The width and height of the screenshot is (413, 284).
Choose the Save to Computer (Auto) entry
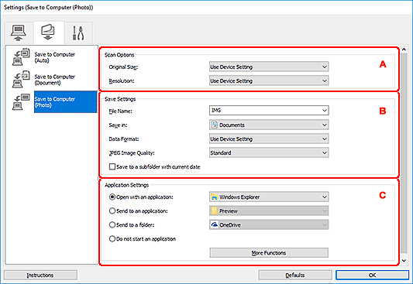coord(54,57)
